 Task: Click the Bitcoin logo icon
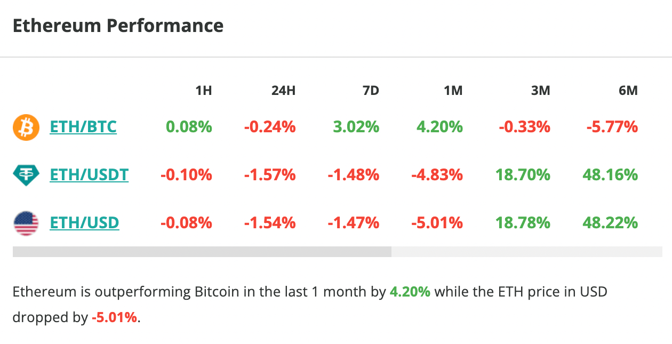coord(26,127)
